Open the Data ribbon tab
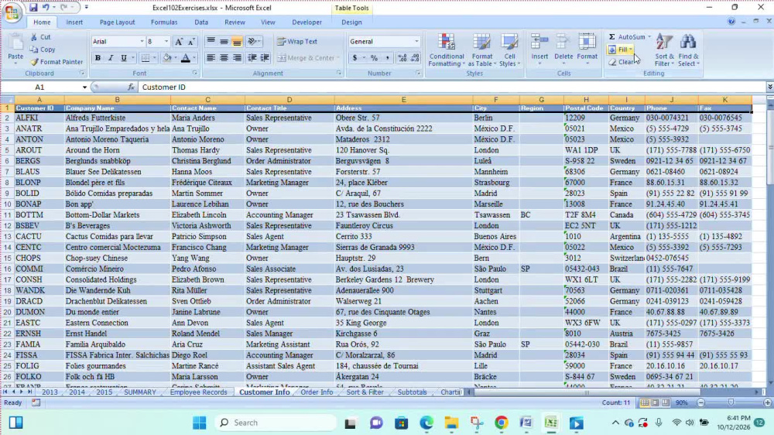774x435 pixels. tap(201, 22)
